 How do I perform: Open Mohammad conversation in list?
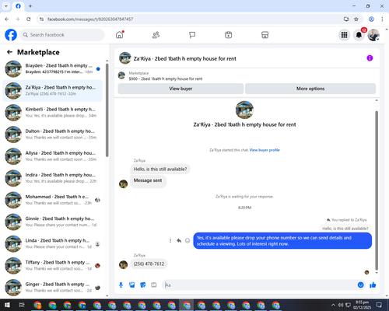53,200
